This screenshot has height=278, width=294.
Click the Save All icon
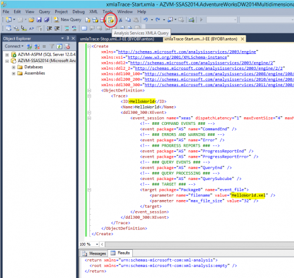[46, 20]
